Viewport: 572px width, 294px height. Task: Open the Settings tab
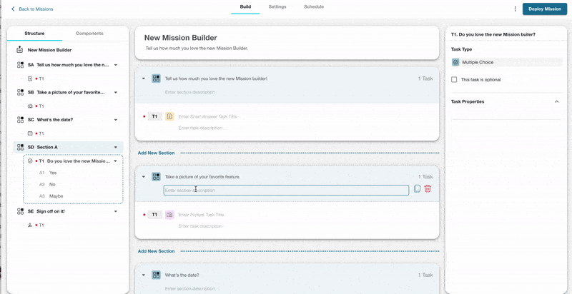(277, 7)
